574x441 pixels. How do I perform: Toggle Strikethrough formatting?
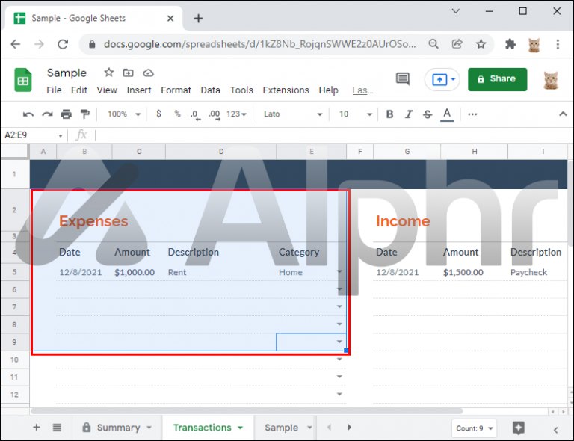coord(428,114)
